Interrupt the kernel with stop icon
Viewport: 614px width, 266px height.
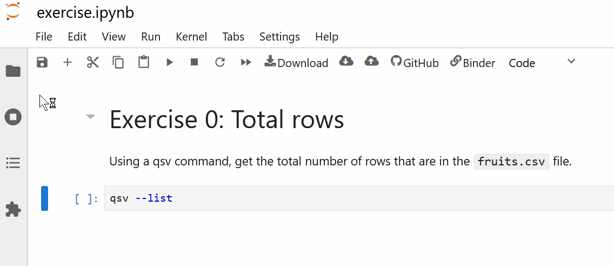pyautogui.click(x=195, y=63)
